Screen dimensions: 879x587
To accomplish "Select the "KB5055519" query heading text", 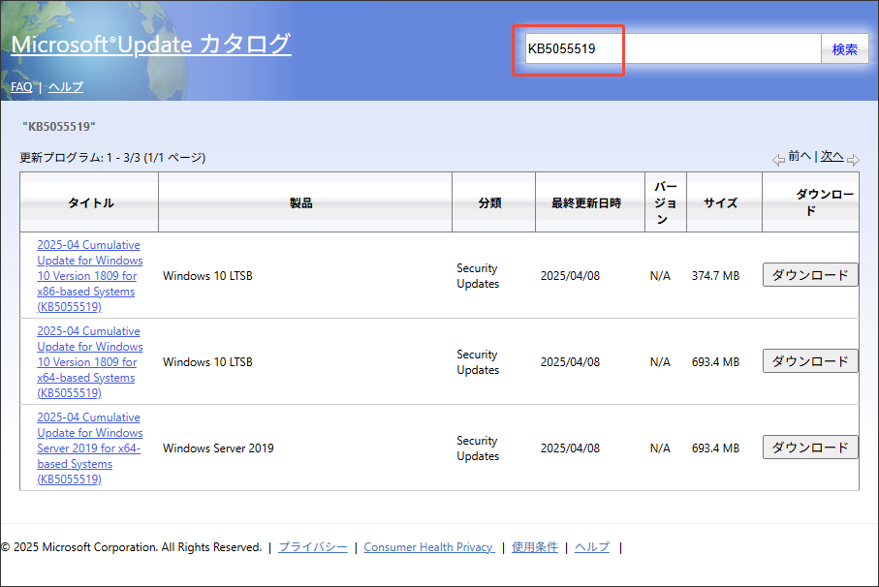I will (x=59, y=127).
